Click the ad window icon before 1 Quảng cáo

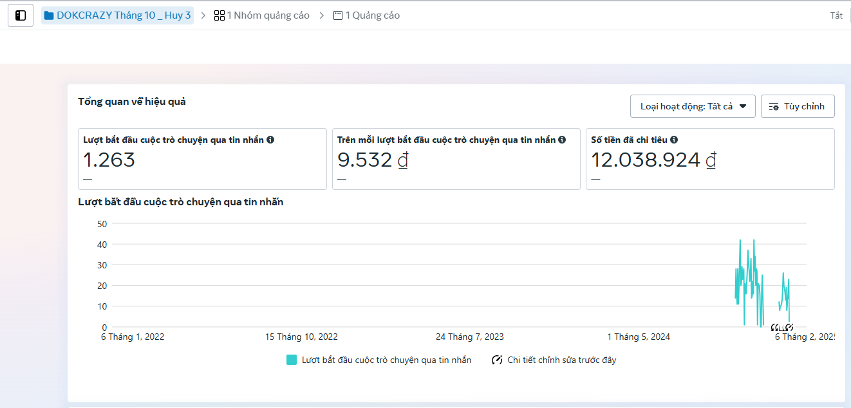[338, 15]
